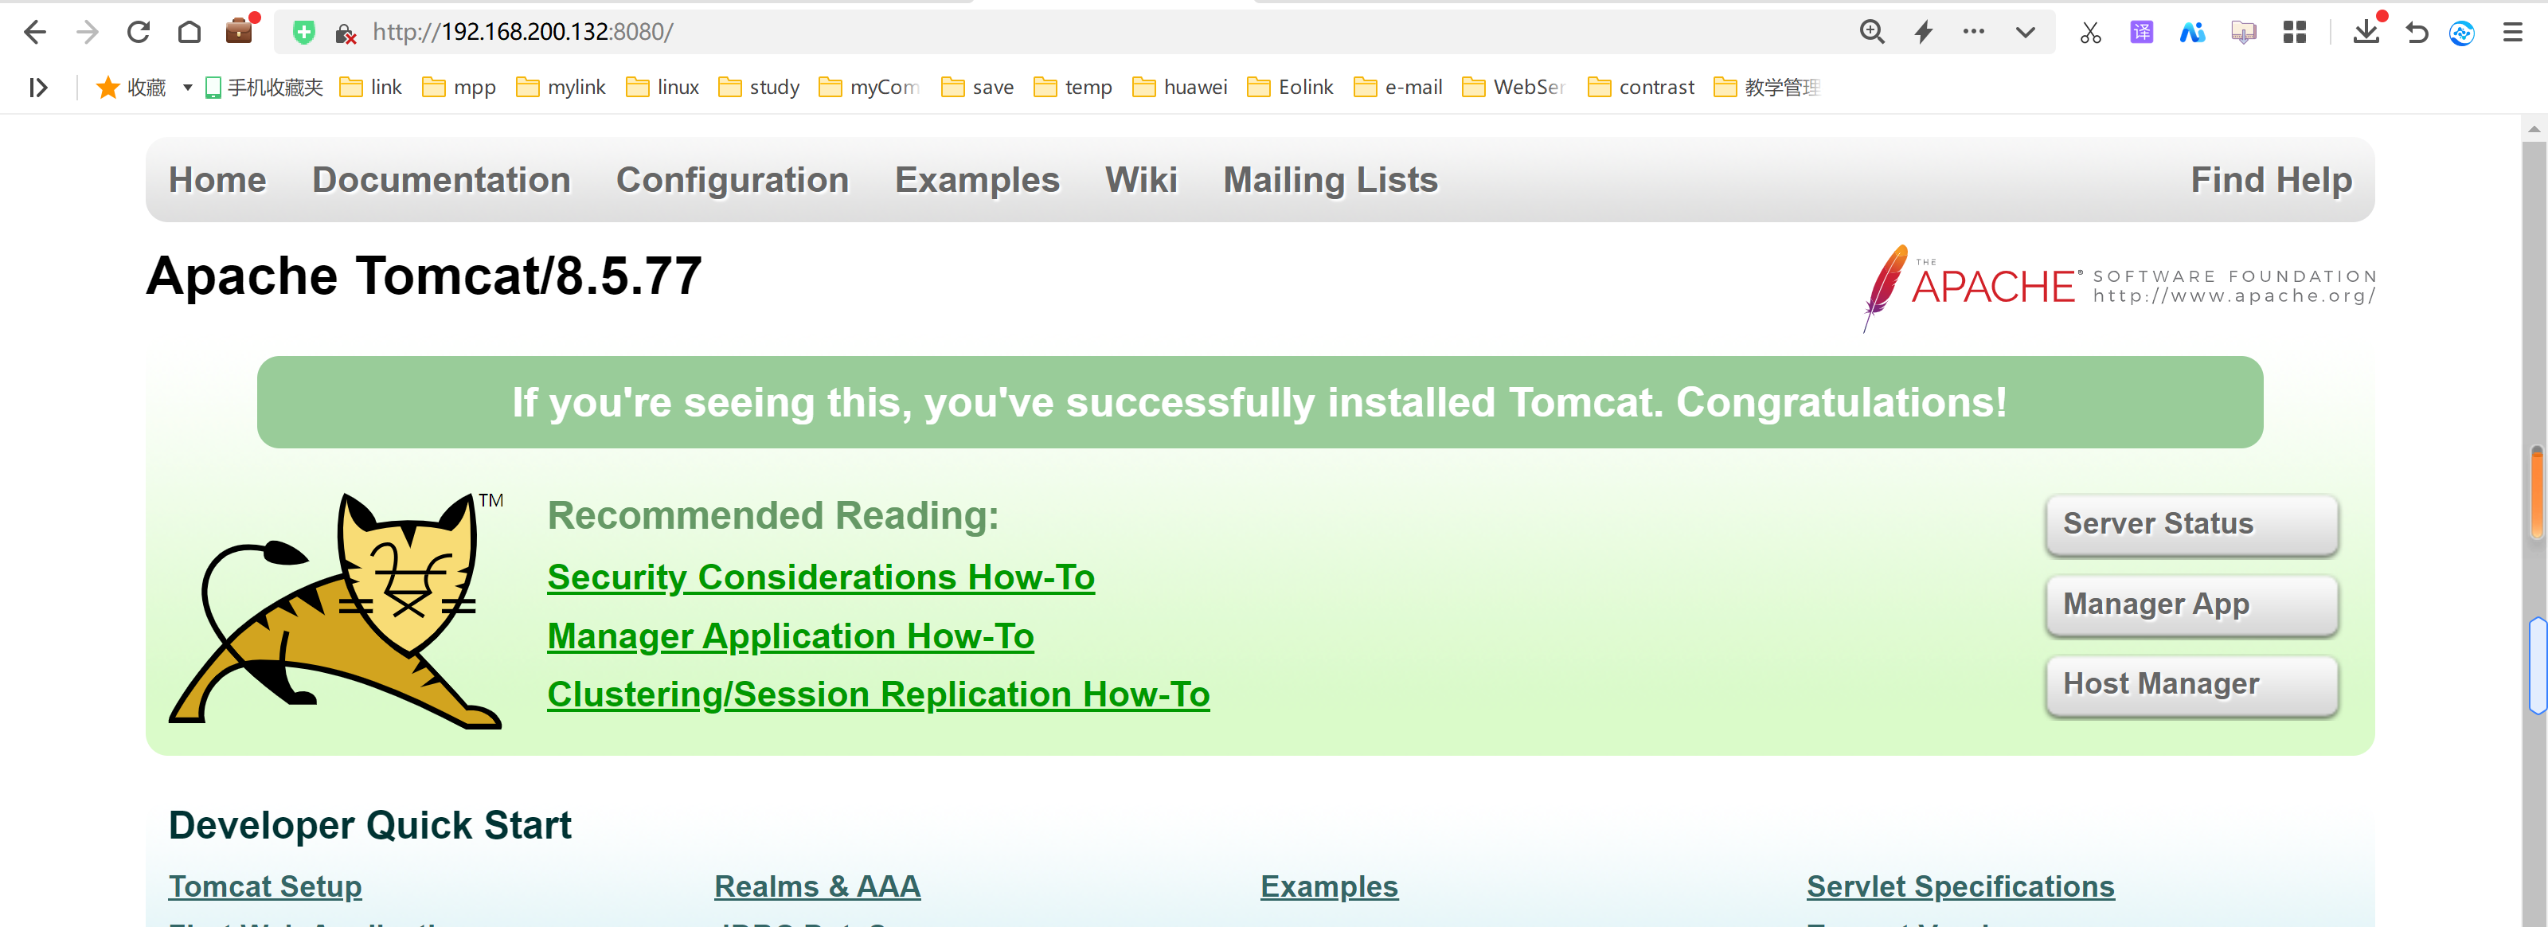Viewport: 2548px width, 927px height.
Task: Click the Manager App button
Action: point(2191,604)
